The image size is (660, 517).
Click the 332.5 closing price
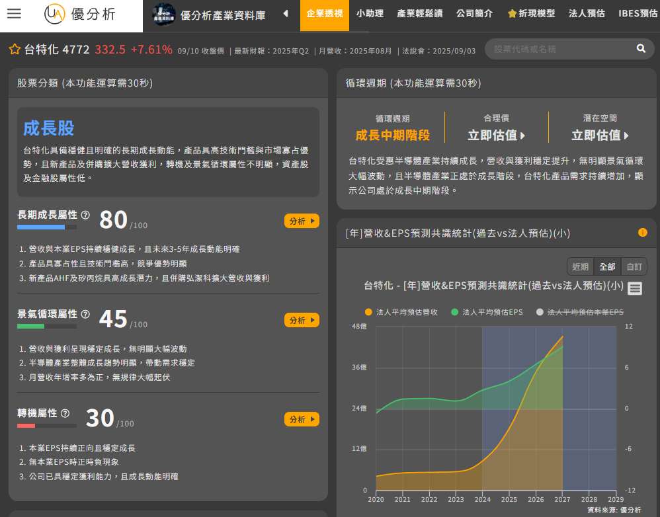(x=110, y=50)
